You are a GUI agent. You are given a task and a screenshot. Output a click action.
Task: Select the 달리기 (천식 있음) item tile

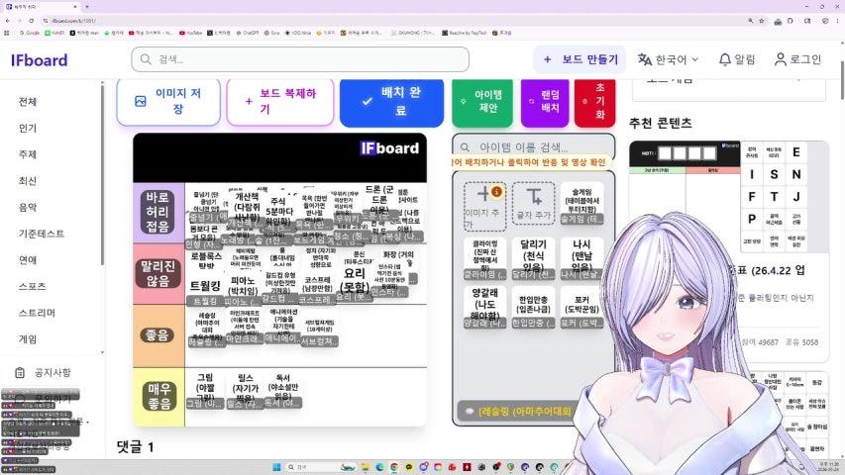tap(533, 259)
